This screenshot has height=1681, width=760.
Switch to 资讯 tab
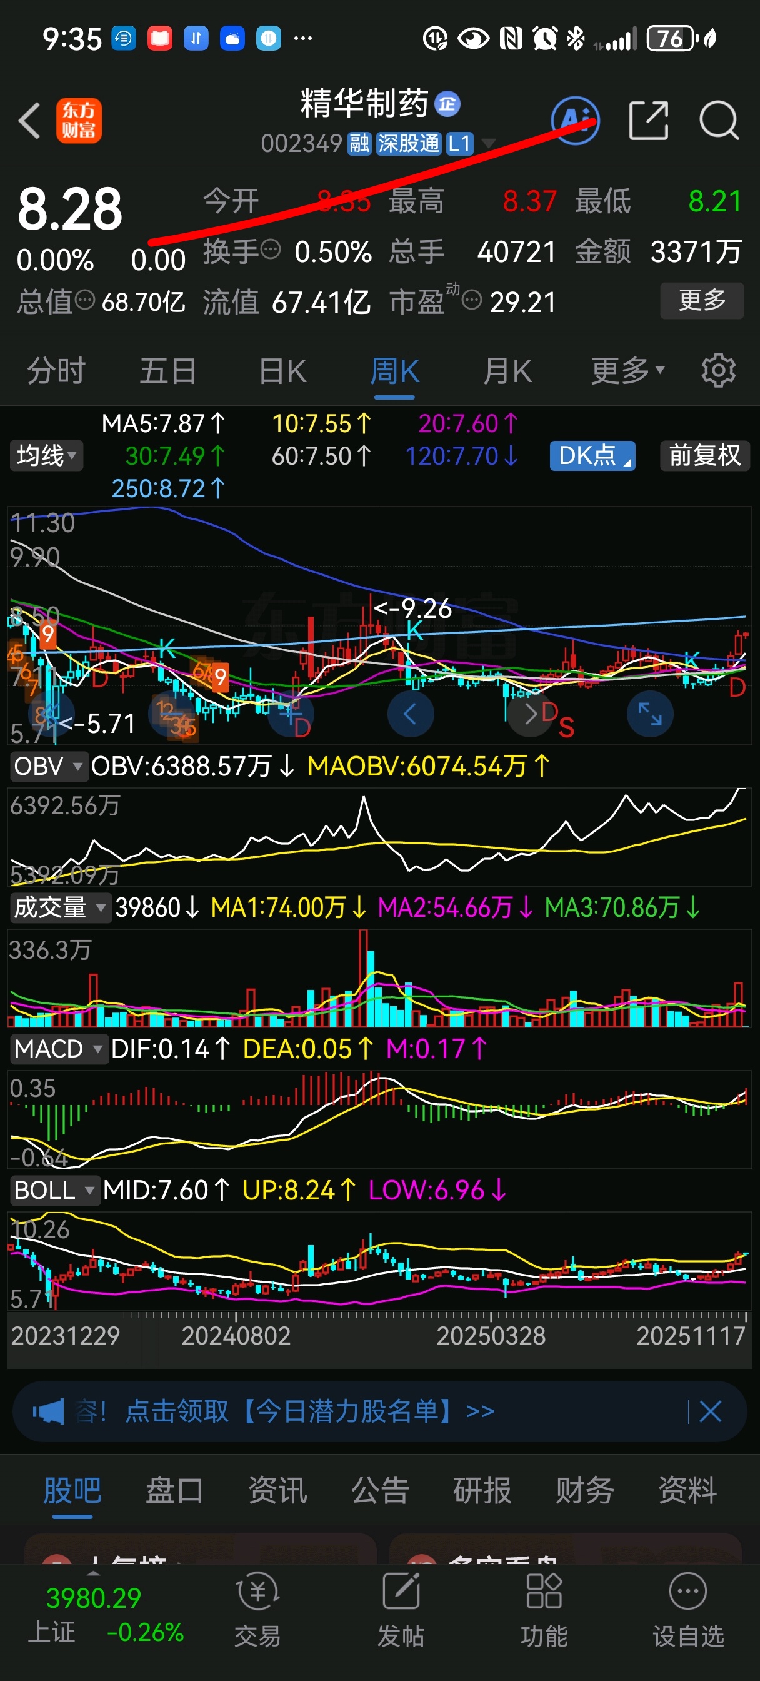point(277,1490)
